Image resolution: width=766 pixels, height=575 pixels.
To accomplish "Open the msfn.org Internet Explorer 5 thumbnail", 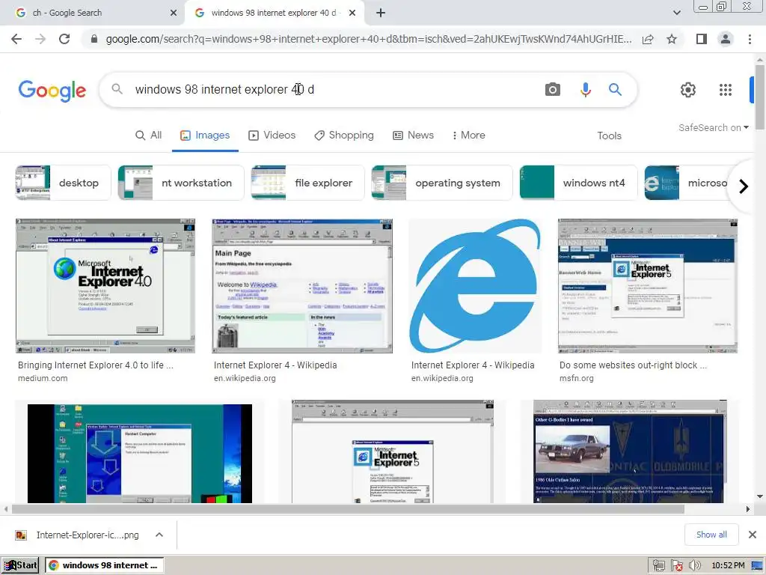I will [648, 285].
